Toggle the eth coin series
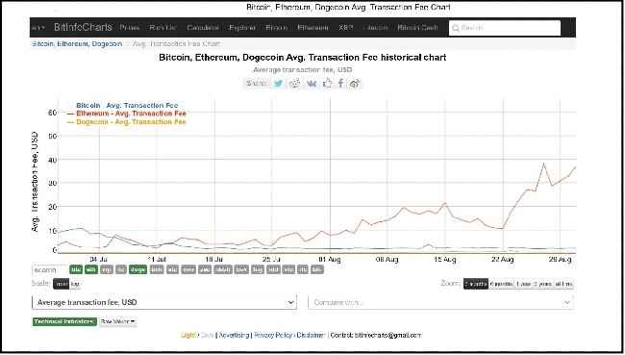 click(x=91, y=269)
